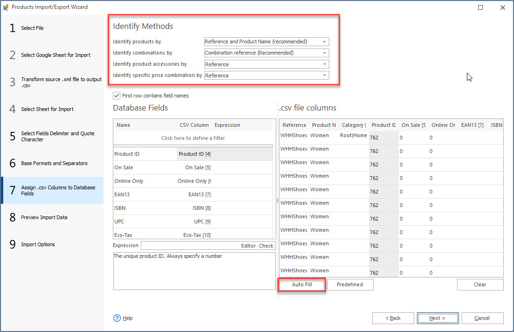The height and width of the screenshot is (332, 514).
Task: Go to step 4 Select Sheet for Import
Action: point(52,109)
